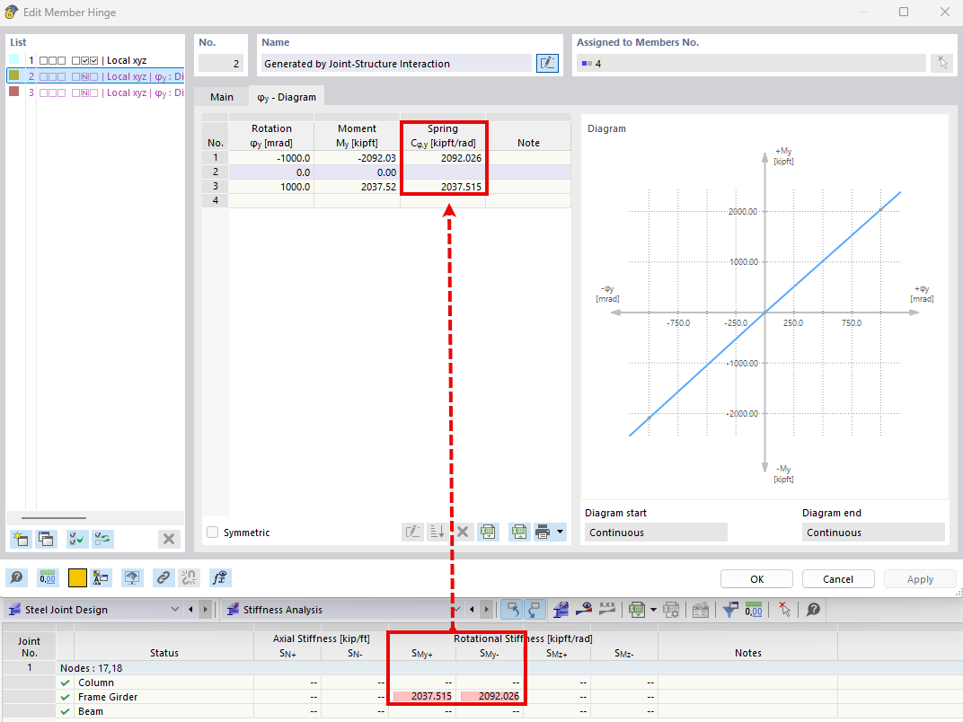
Task: Open the Diagram start Continuous dropdown
Action: tap(655, 532)
